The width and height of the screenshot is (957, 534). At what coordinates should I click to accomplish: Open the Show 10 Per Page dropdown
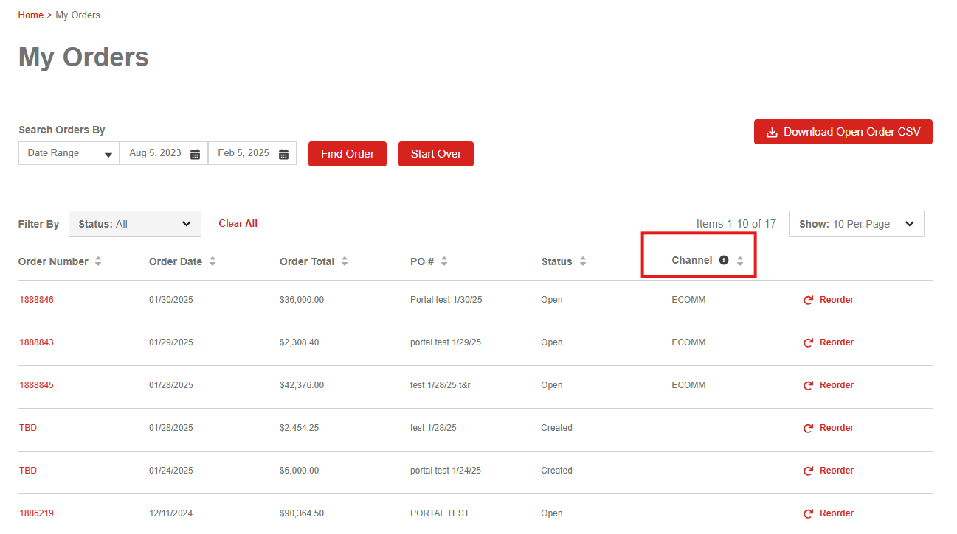(x=857, y=224)
